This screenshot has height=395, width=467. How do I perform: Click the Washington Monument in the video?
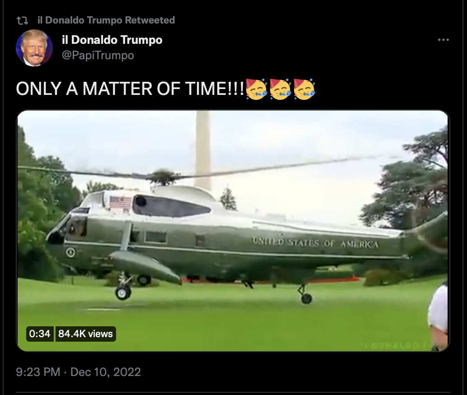pyautogui.click(x=203, y=150)
